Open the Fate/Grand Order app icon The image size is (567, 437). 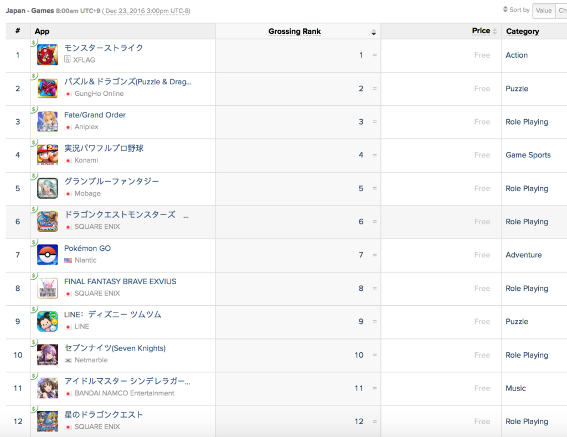click(48, 121)
